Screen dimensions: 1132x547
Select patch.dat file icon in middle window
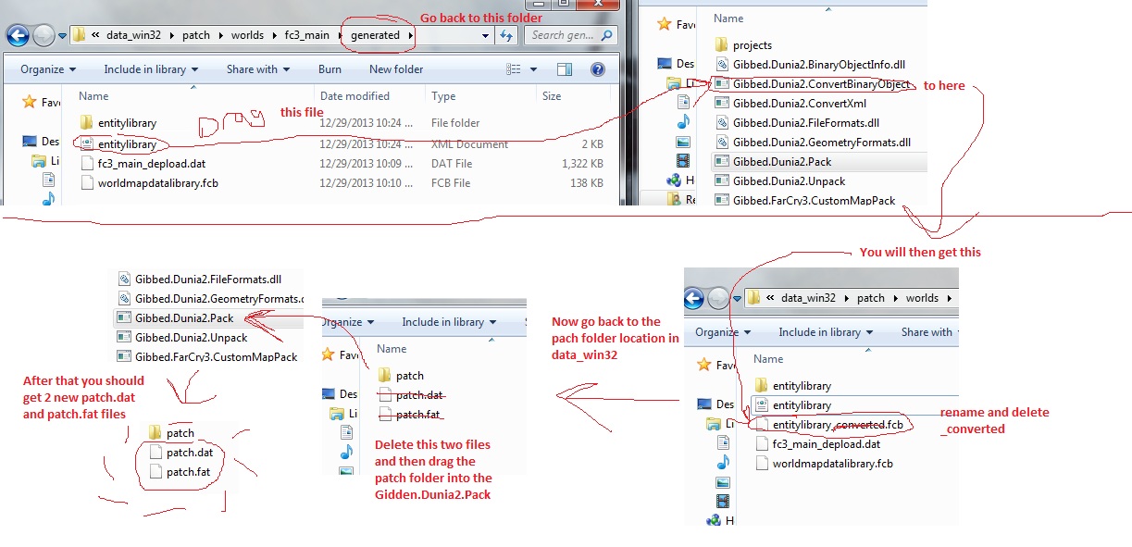click(386, 395)
